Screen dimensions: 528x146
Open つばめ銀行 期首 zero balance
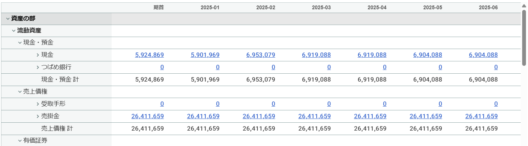coord(162,67)
